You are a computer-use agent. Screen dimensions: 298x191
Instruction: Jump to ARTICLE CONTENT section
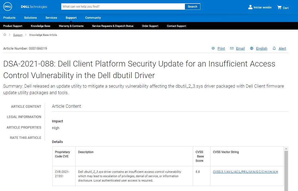click(x=26, y=107)
